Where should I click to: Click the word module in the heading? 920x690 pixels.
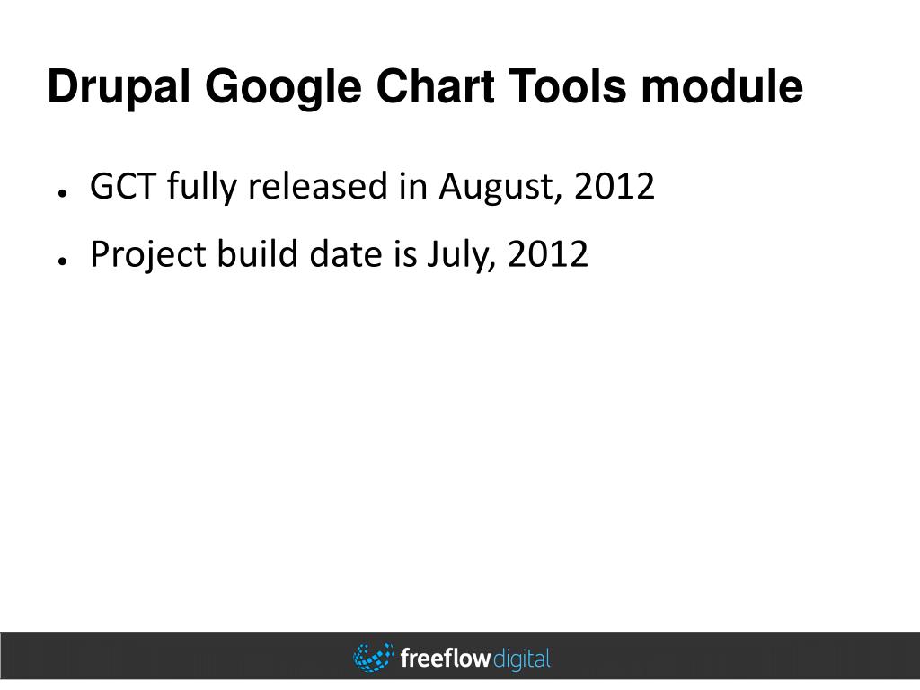(721, 86)
